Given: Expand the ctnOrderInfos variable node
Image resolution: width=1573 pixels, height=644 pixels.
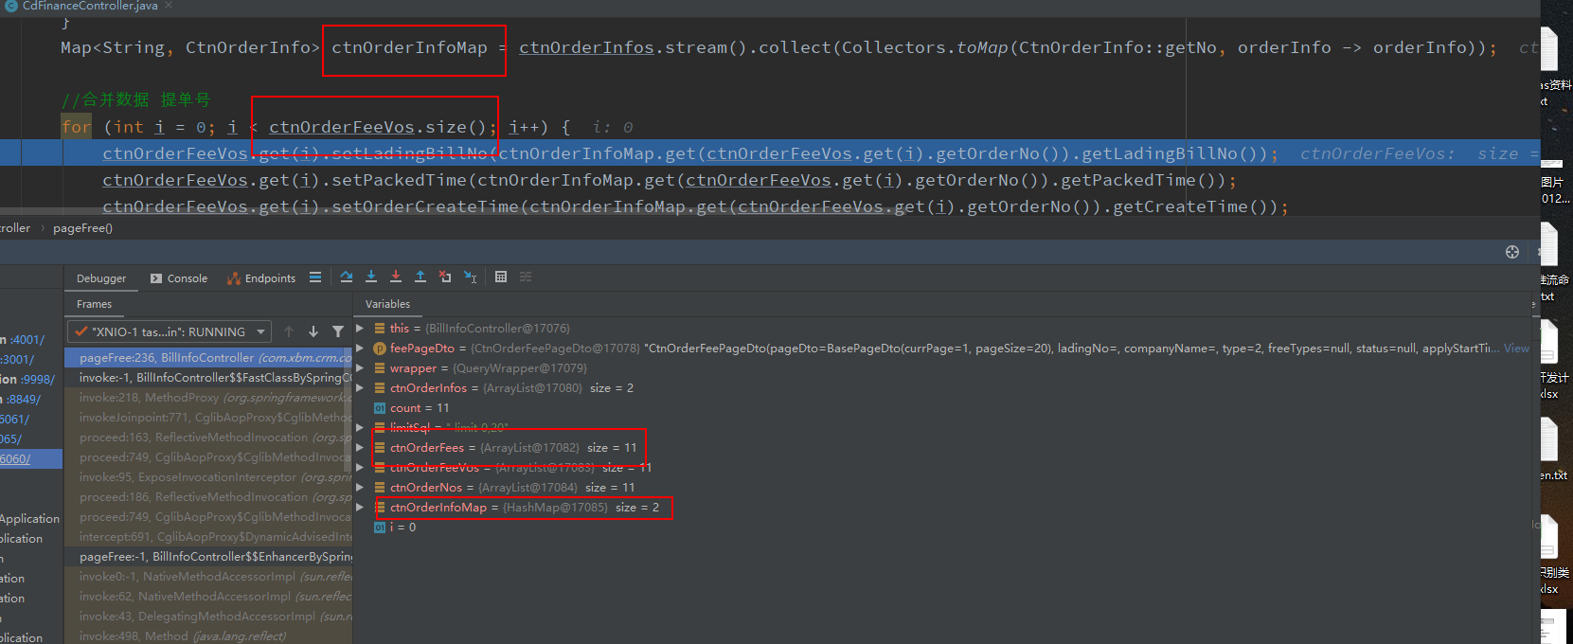Looking at the screenshot, I should tap(360, 388).
